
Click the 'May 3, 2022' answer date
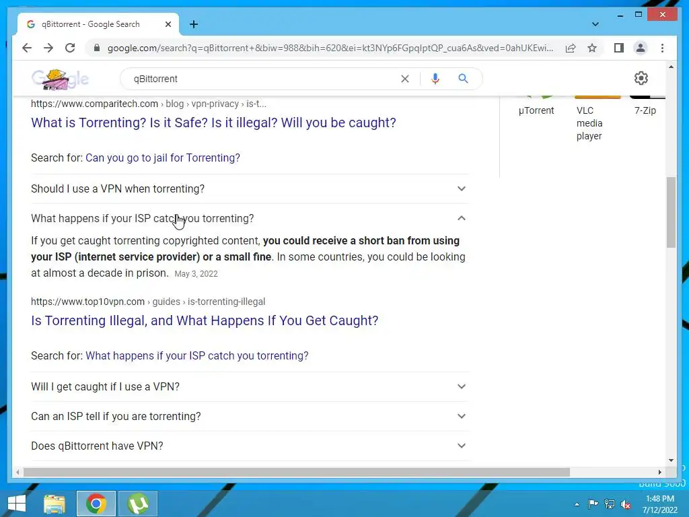tap(196, 274)
